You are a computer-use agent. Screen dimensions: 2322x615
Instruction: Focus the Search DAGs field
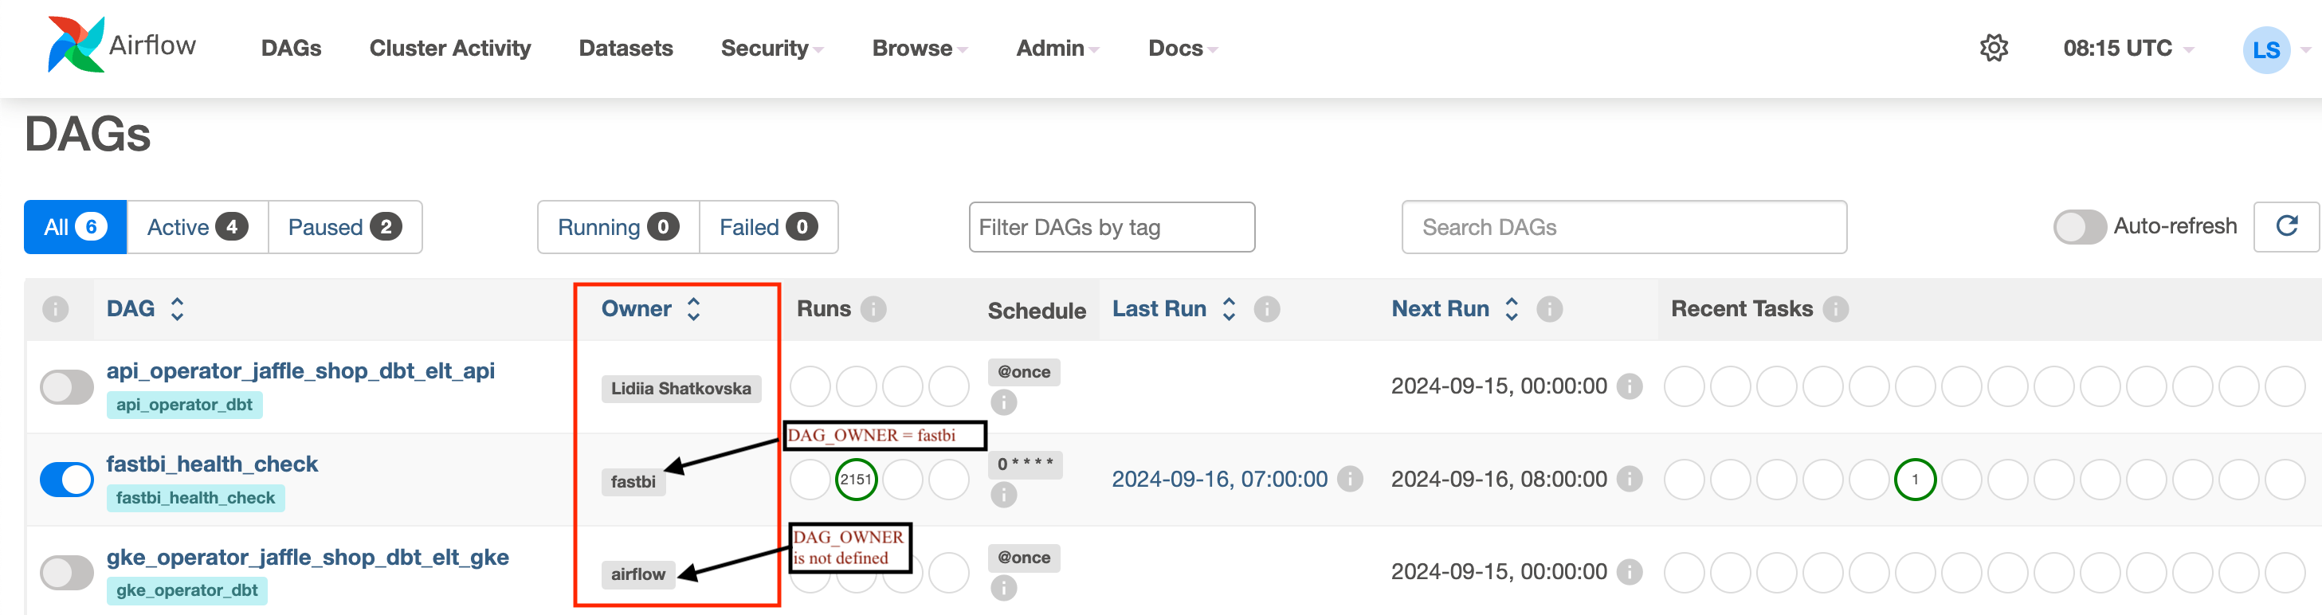[x=1623, y=226]
